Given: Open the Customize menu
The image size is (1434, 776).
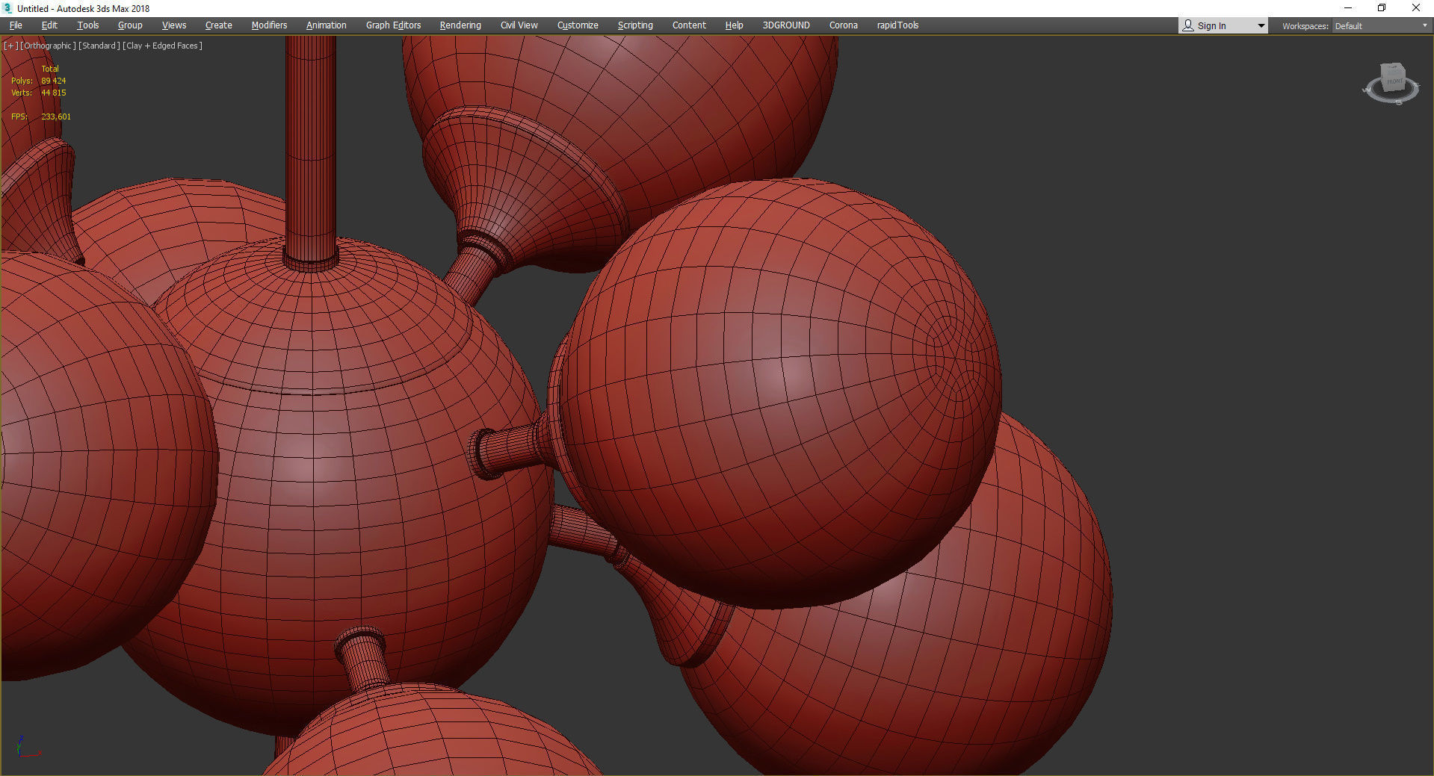Looking at the screenshot, I should [x=578, y=25].
